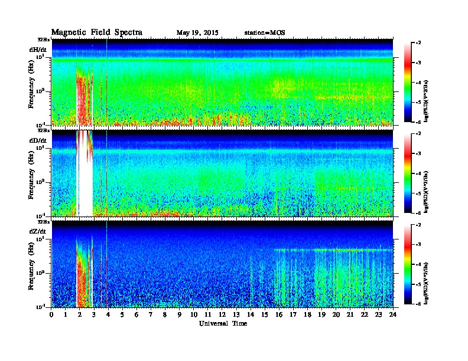
Task: Click the "-5" value on dD/dt color scale
Action: [x=418, y=193]
